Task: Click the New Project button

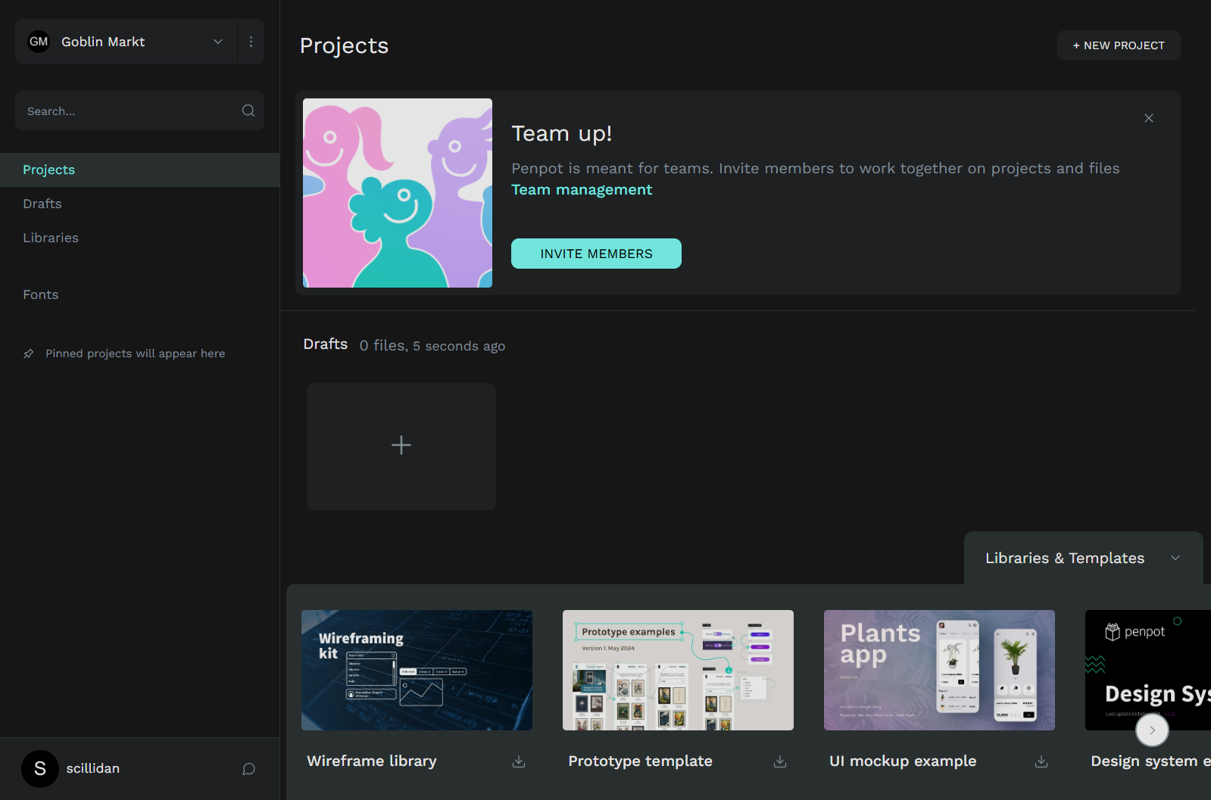Action: click(x=1119, y=45)
